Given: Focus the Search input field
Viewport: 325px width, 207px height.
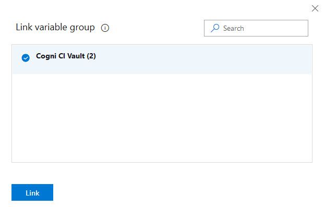Looking at the screenshot, I should pos(256,28).
